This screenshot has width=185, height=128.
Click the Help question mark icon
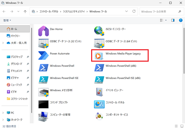181,20
